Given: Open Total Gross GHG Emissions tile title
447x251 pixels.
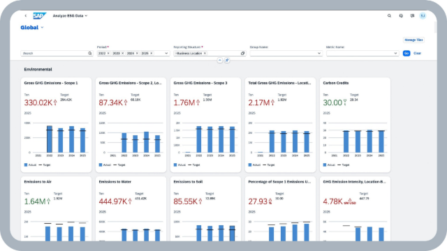Looking at the screenshot, I should point(279,83).
